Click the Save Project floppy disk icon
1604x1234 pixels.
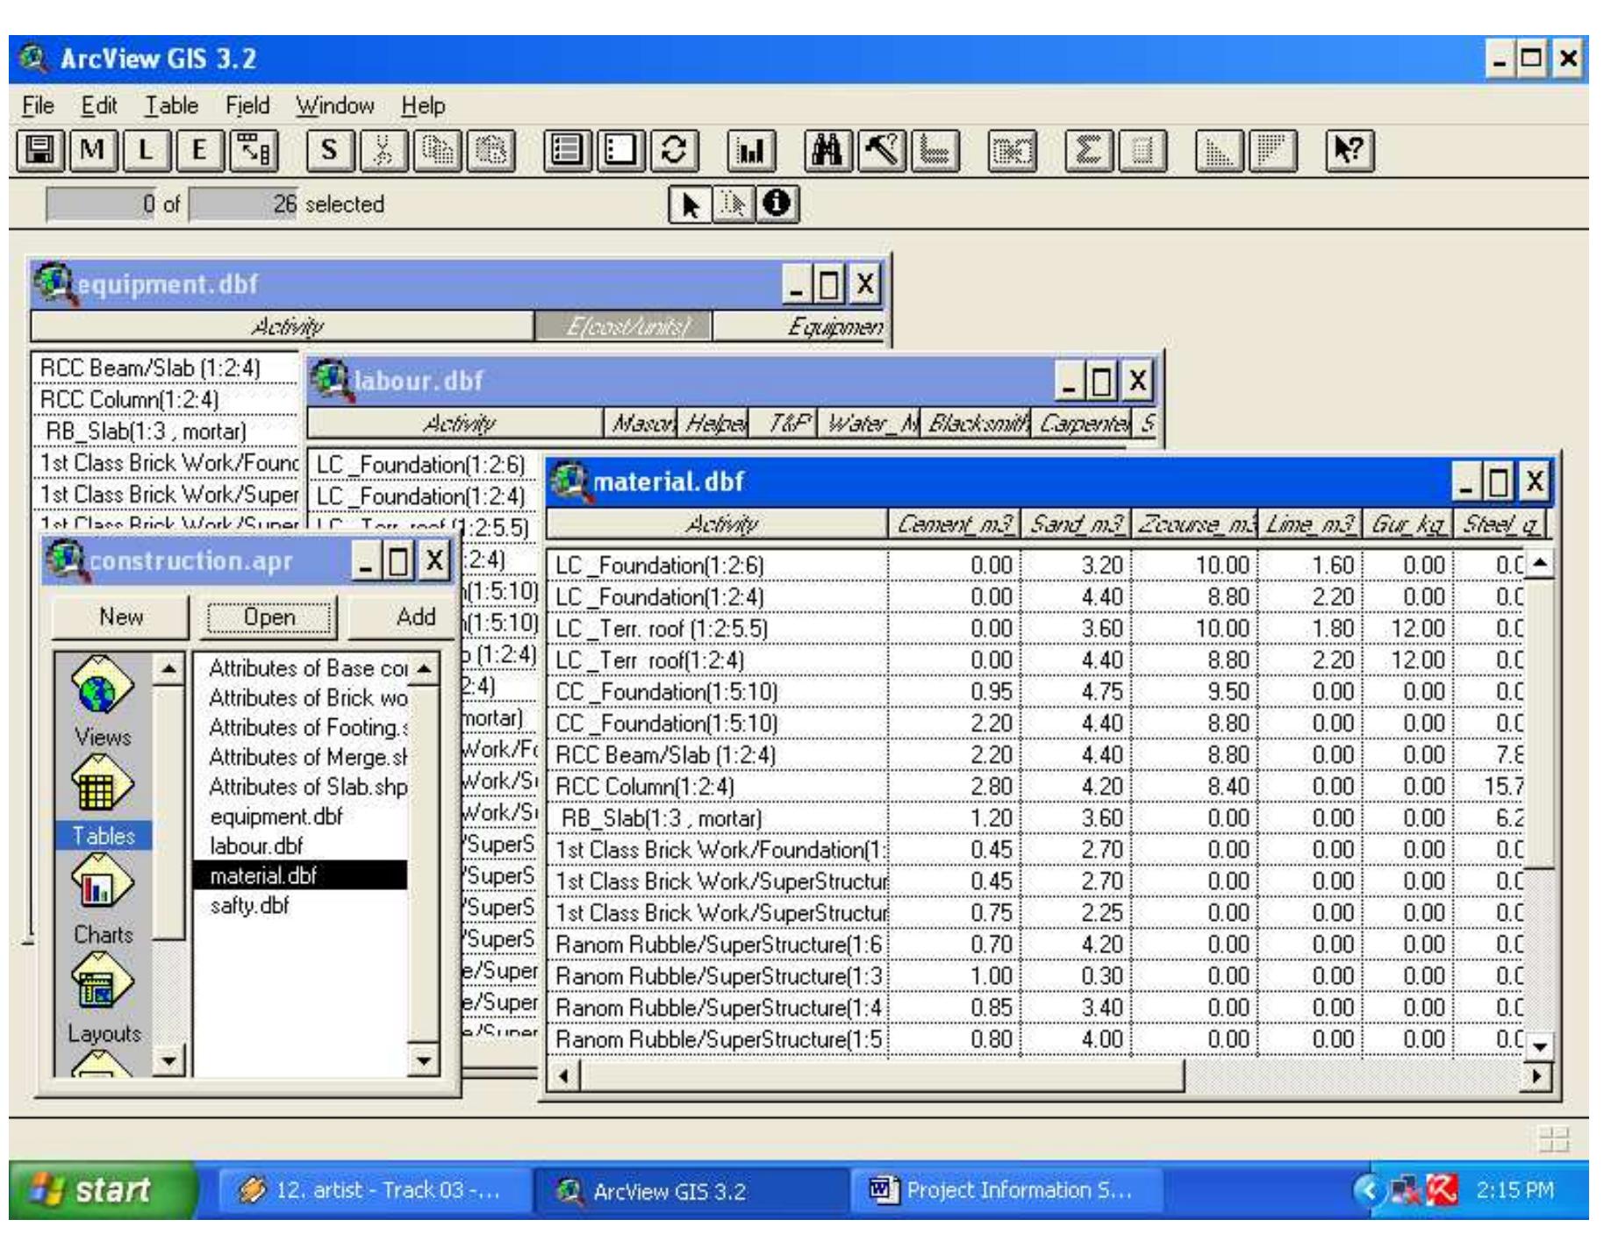pos(39,151)
